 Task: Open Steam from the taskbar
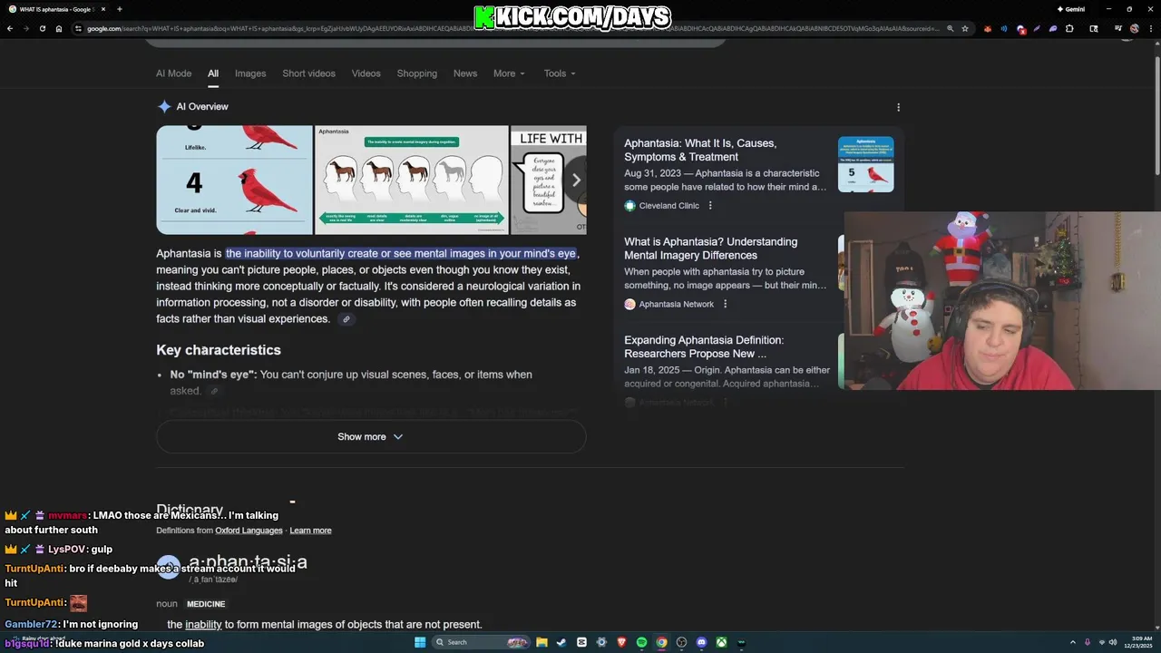click(561, 642)
